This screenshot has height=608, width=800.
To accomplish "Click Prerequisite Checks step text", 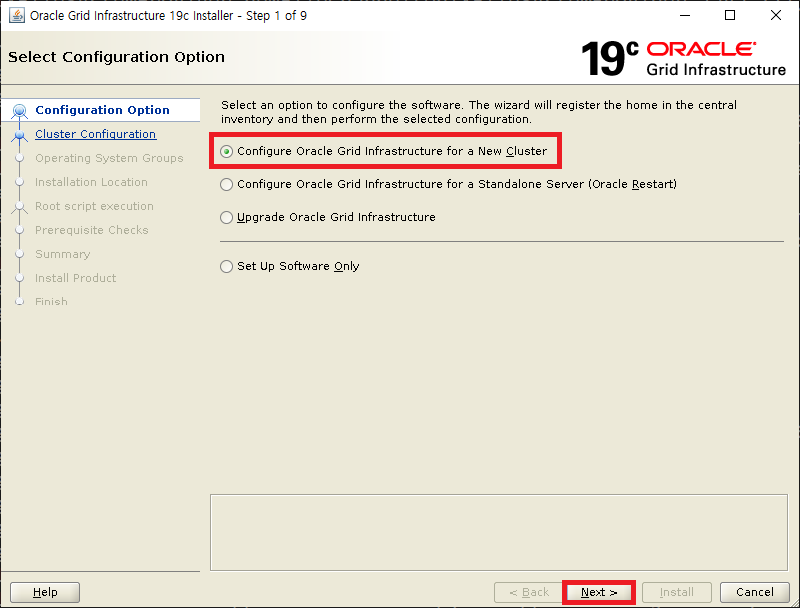I will [92, 230].
